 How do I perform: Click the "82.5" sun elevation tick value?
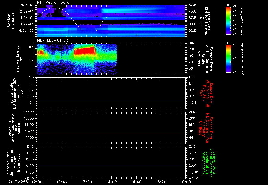click(x=192, y=5)
